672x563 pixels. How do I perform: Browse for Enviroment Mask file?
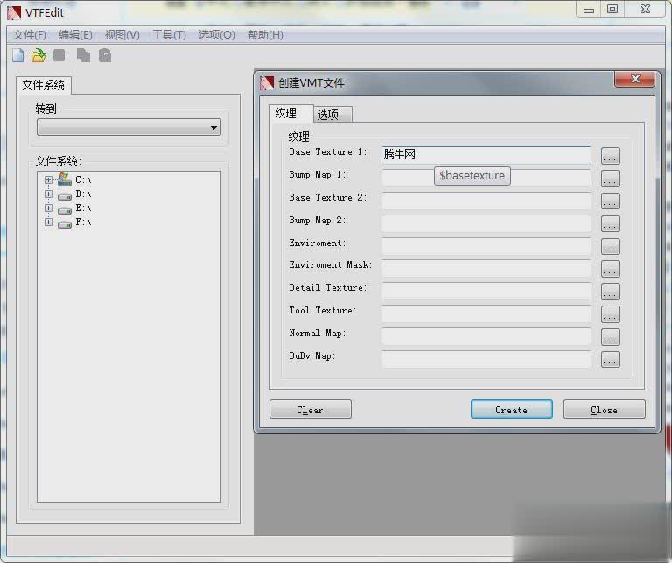610,270
